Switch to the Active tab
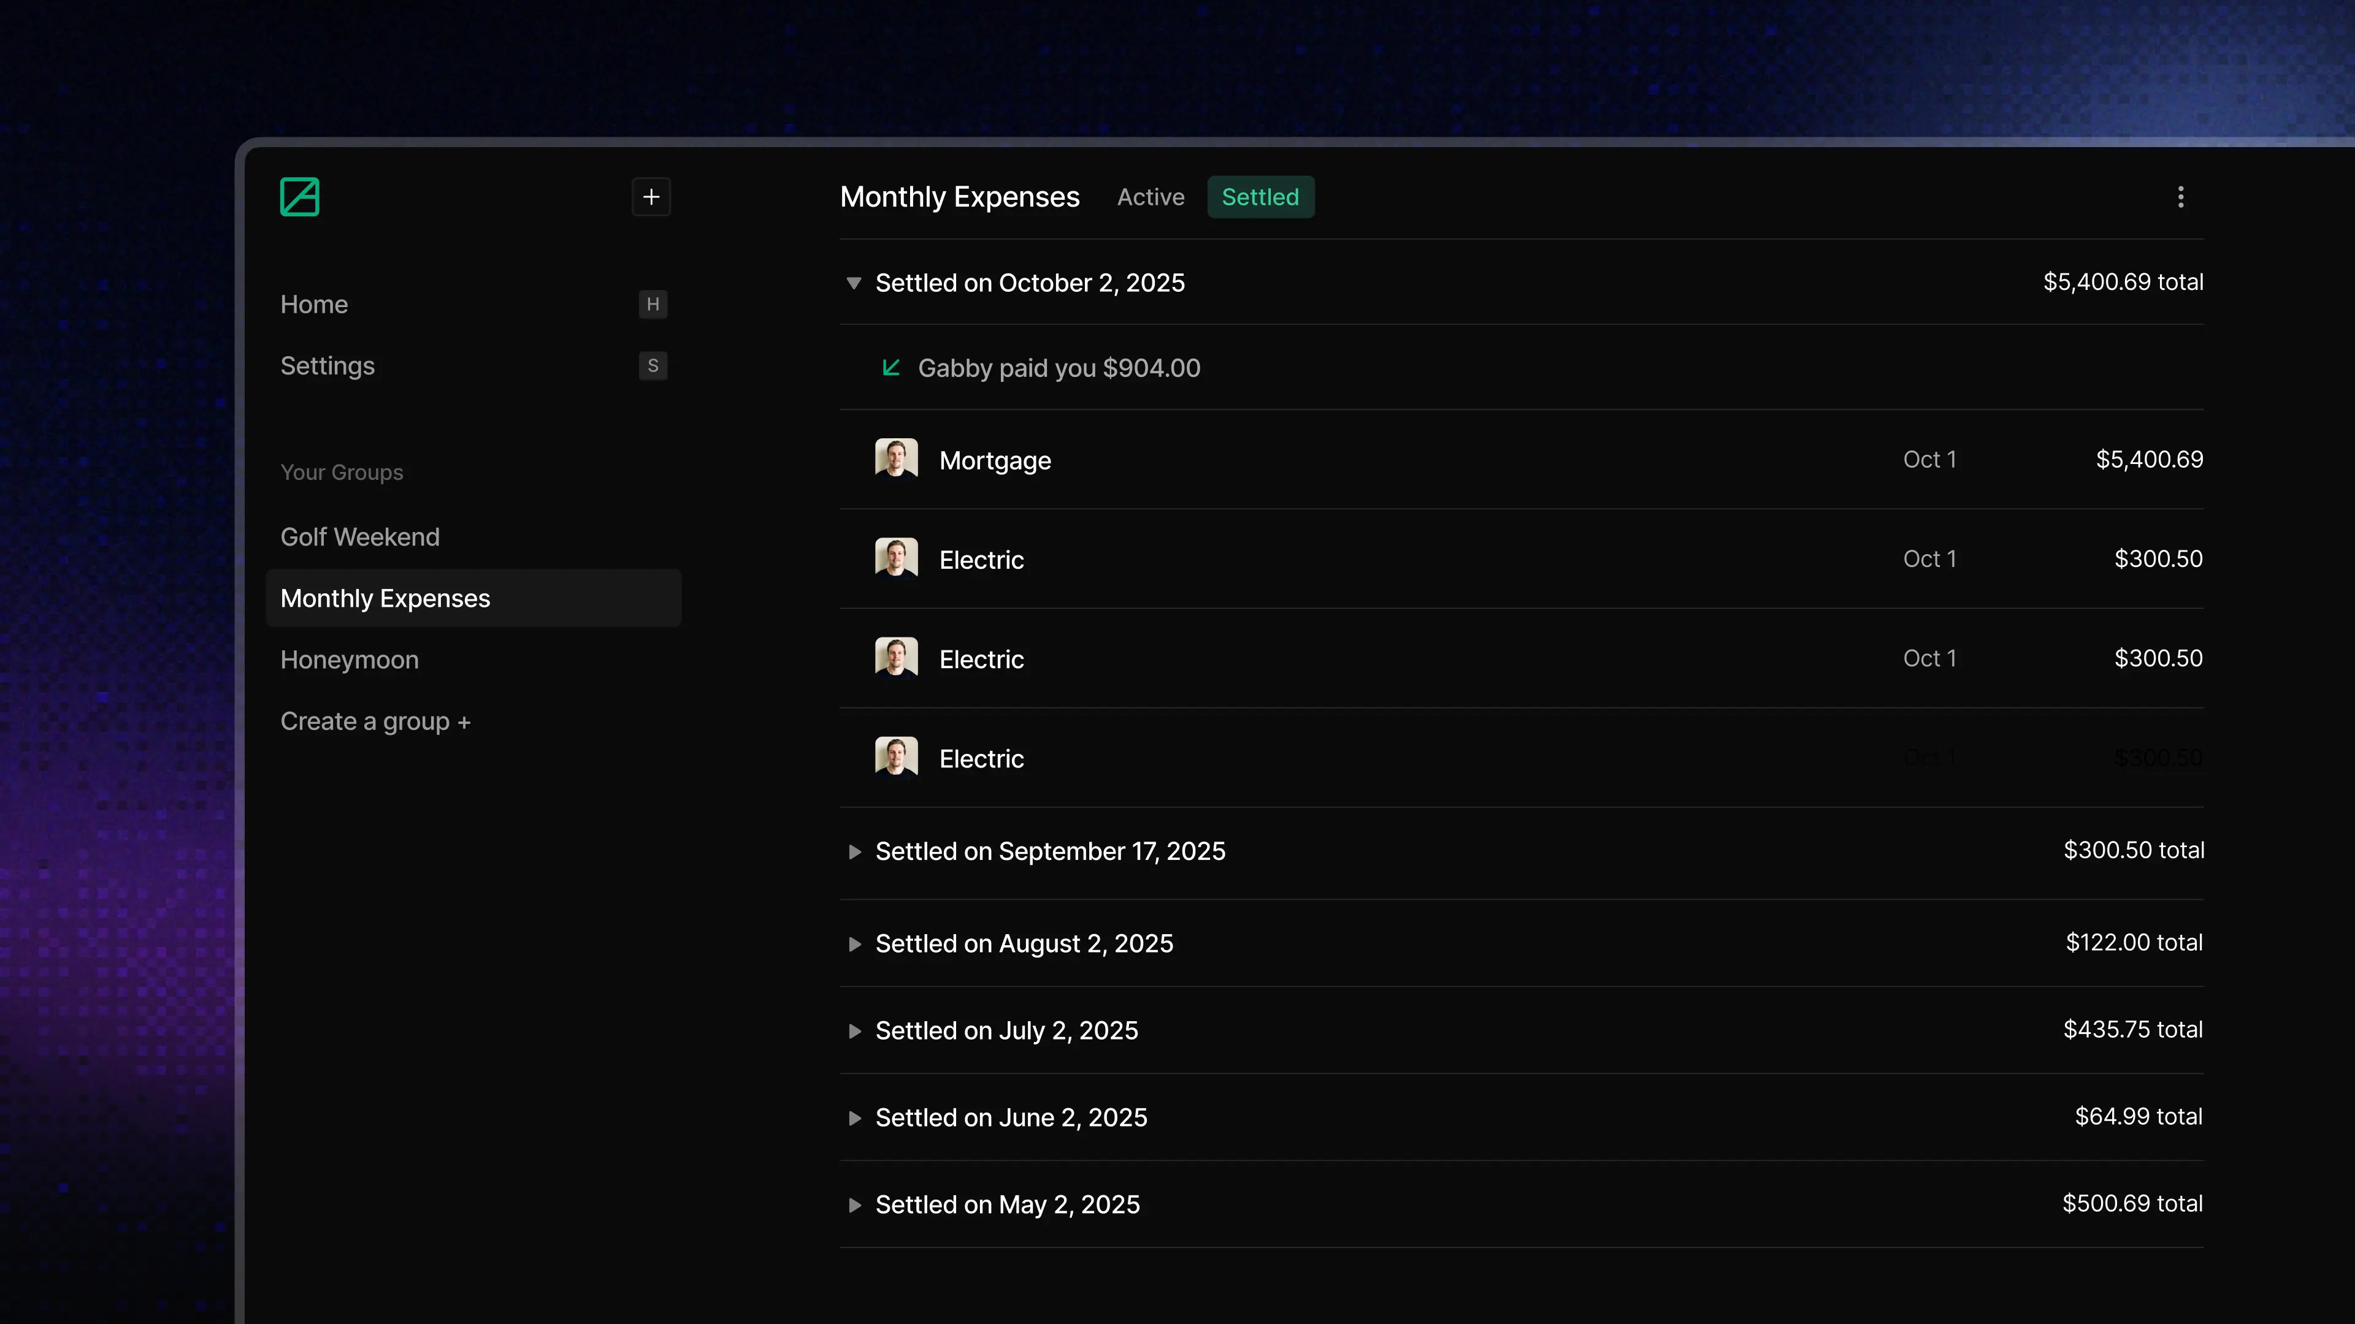Image resolution: width=2355 pixels, height=1324 pixels. pos(1150,197)
